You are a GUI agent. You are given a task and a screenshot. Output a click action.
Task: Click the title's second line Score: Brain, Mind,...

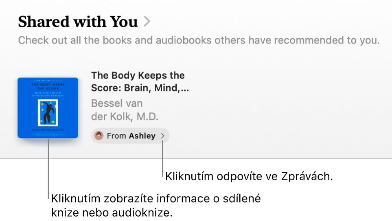click(140, 88)
